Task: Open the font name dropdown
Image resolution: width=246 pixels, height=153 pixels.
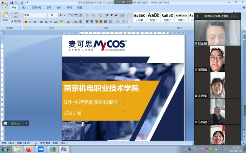Action: 46,15
